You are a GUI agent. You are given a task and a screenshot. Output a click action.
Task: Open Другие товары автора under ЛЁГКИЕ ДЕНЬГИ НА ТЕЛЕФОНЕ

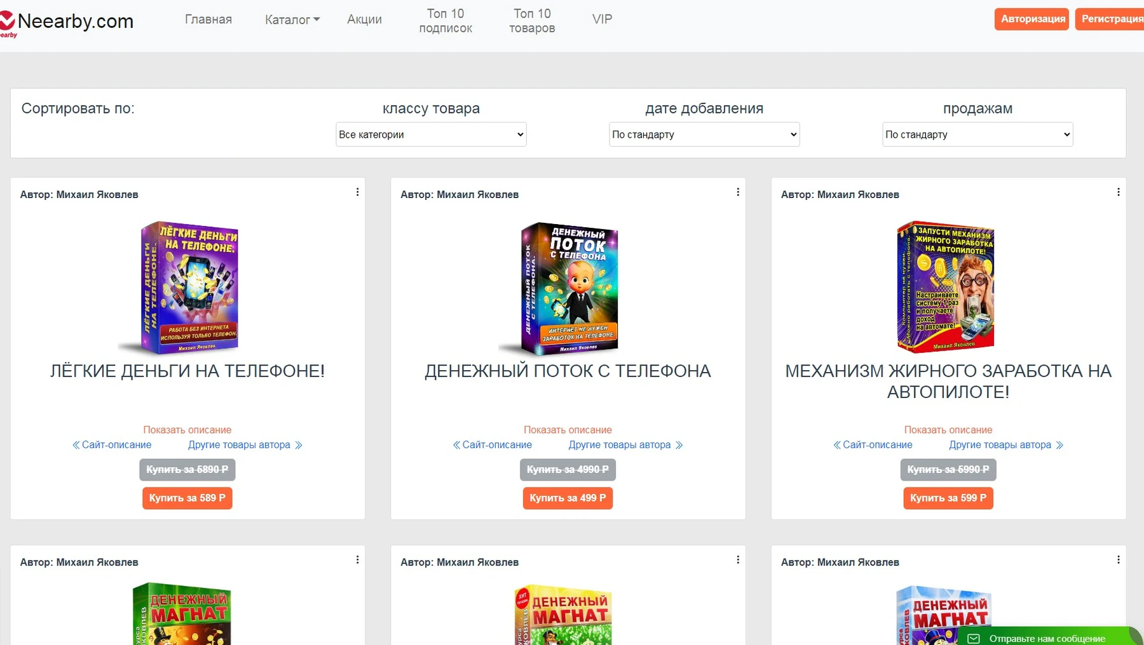[245, 445]
